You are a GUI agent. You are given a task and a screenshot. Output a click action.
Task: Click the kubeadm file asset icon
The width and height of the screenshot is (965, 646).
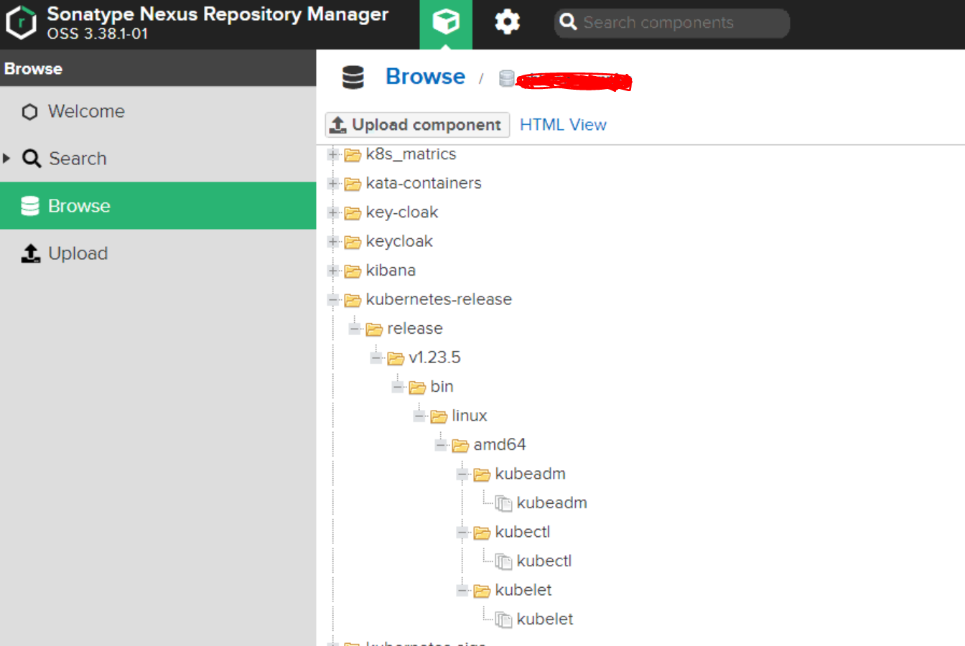pos(504,504)
